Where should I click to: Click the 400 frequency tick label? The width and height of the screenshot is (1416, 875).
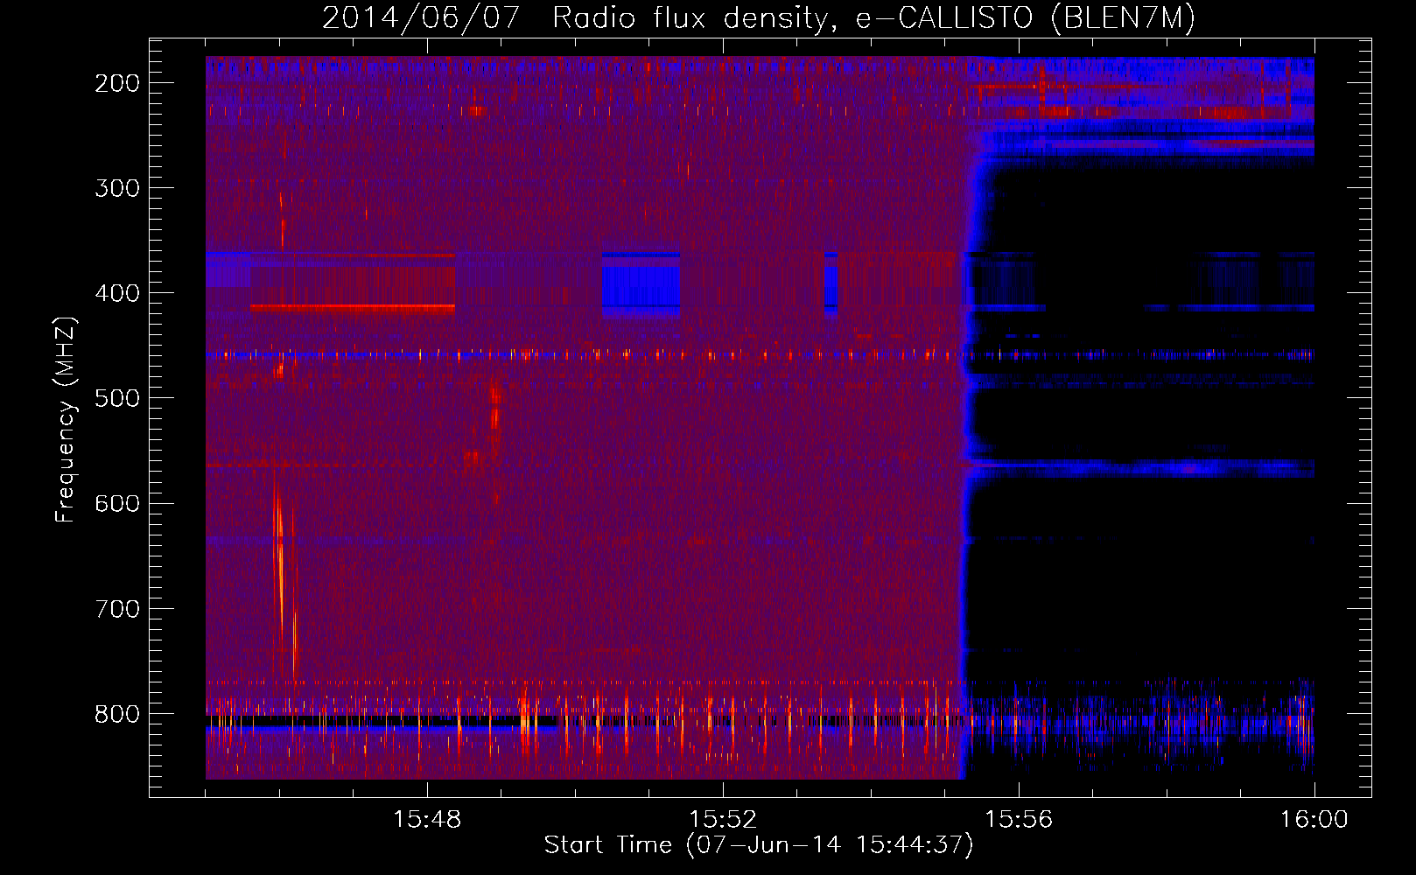[x=117, y=293]
